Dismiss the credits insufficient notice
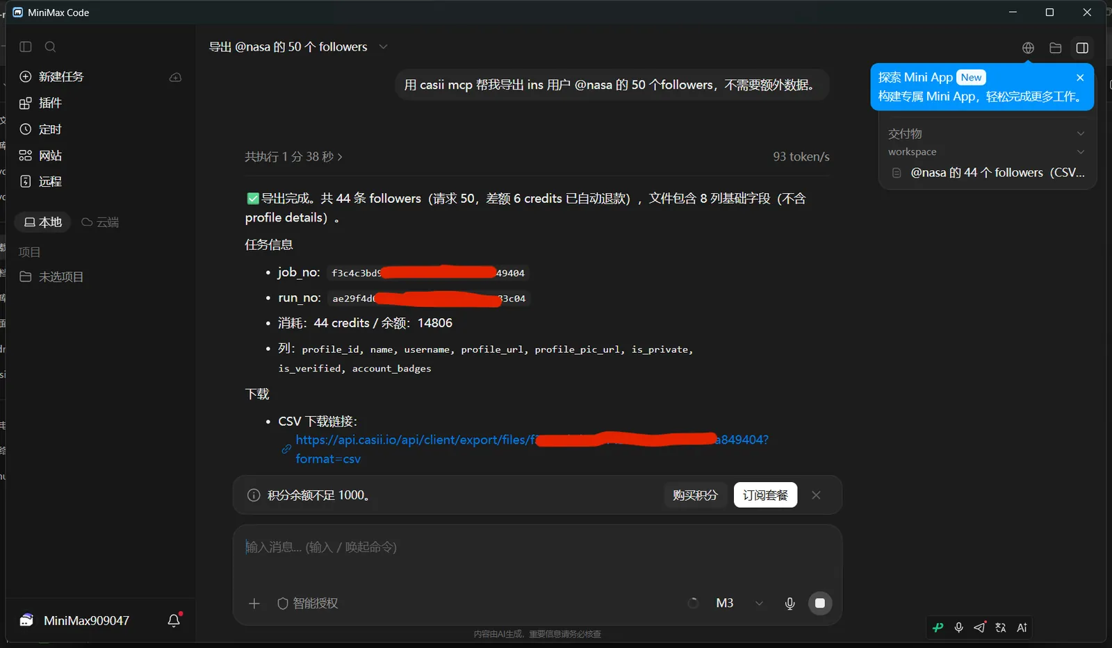Viewport: 1112px width, 648px height. point(816,495)
